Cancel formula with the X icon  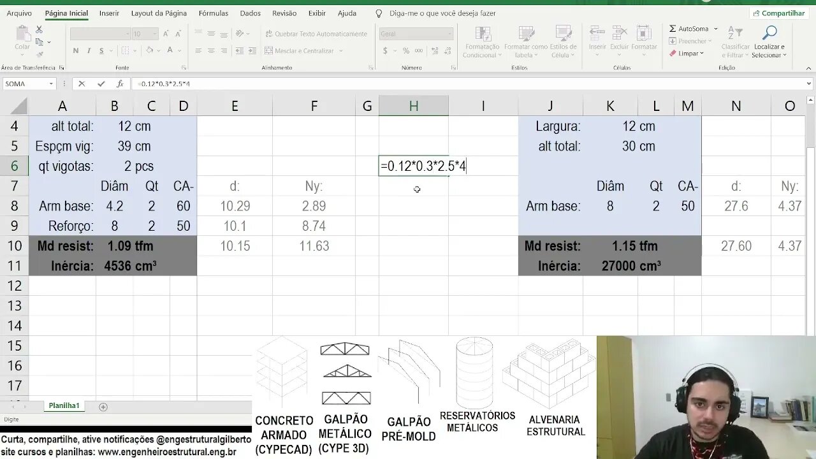82,84
